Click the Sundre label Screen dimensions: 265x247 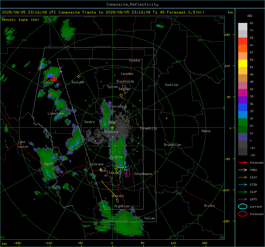[x=89, y=122]
